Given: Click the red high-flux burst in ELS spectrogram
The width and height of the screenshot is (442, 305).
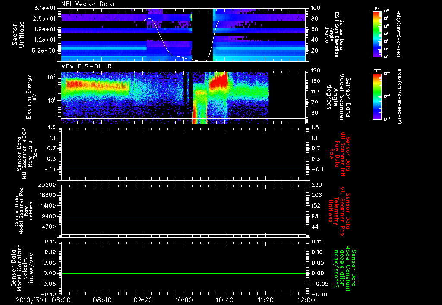Looking at the screenshot, I should click(x=218, y=80).
